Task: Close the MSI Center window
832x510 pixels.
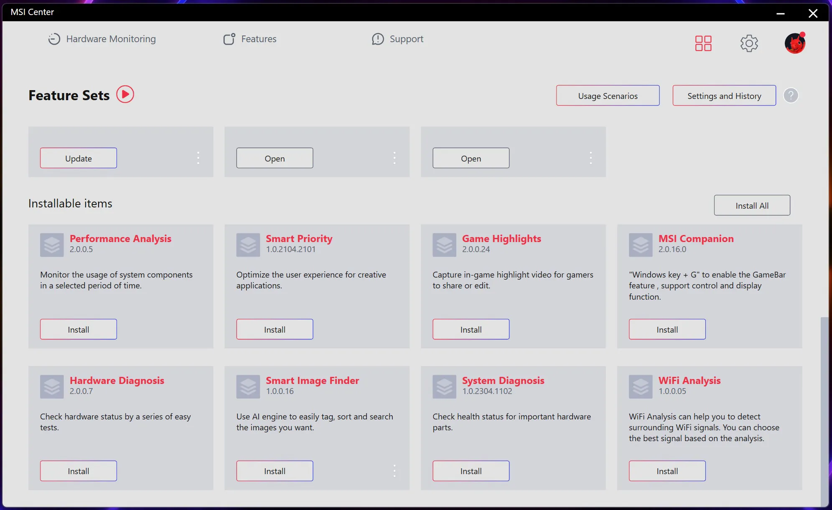Action: click(813, 13)
